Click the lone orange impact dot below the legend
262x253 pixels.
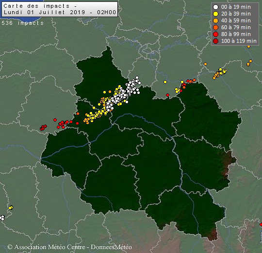[x=248, y=46]
